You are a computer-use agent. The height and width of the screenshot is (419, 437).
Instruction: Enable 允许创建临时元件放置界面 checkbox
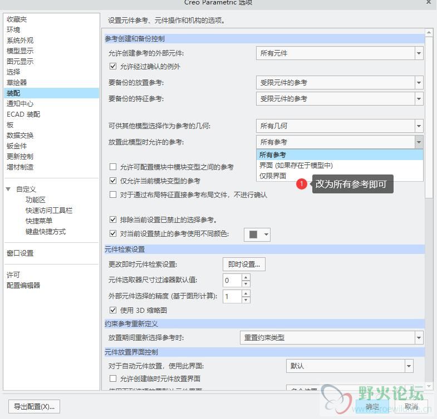pyautogui.click(x=113, y=378)
